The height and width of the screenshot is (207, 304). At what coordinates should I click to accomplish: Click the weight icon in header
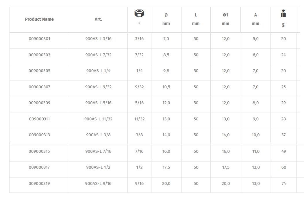[x=283, y=14]
